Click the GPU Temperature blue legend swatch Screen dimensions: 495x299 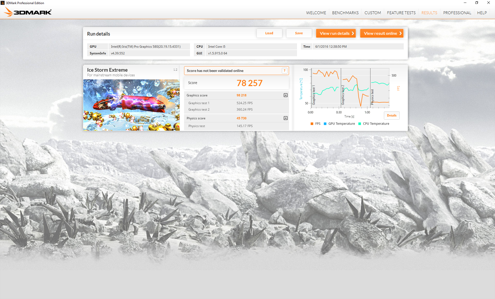pyautogui.click(x=325, y=124)
